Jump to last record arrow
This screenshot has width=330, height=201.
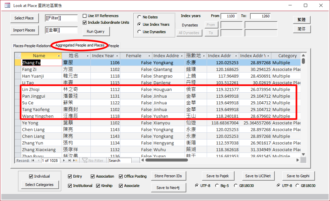coord(70,161)
